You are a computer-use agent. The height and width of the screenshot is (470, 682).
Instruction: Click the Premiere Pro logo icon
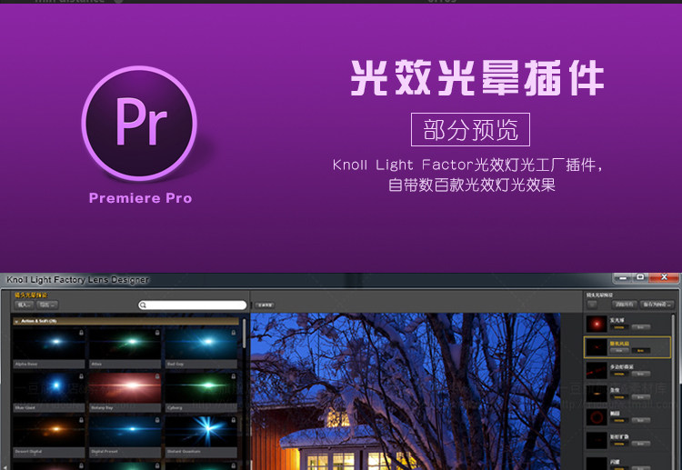[x=139, y=121]
